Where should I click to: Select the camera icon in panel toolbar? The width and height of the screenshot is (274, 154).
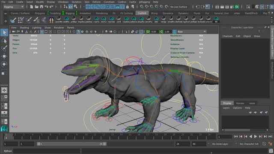click(x=13, y=32)
